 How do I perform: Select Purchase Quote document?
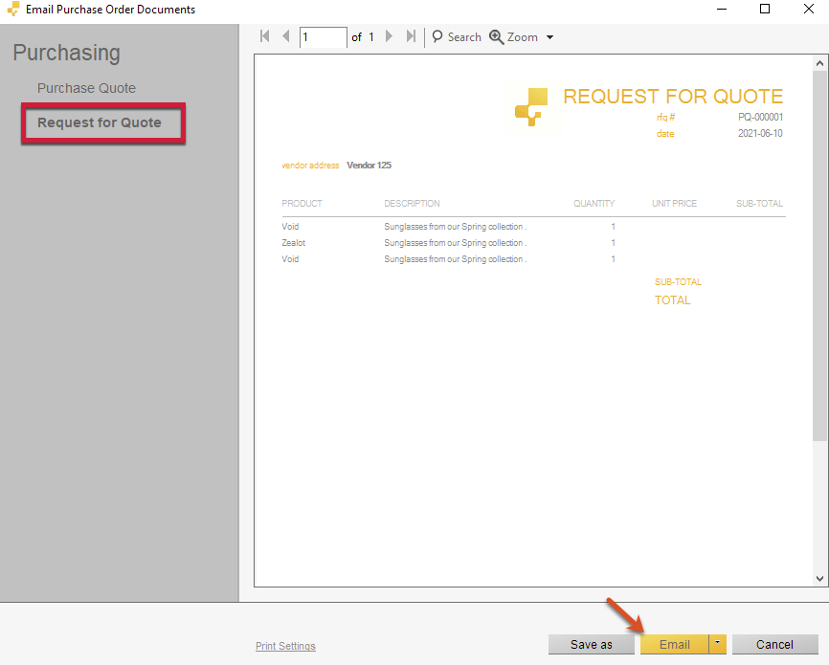[86, 88]
